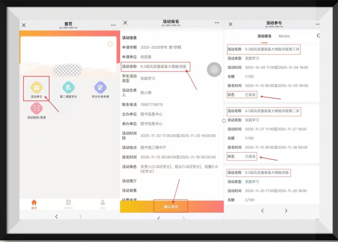Open more options on 首页 page
The image size is (338, 242).
[x=113, y=25]
